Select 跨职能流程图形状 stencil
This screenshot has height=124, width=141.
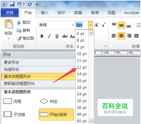click(x=38, y=84)
